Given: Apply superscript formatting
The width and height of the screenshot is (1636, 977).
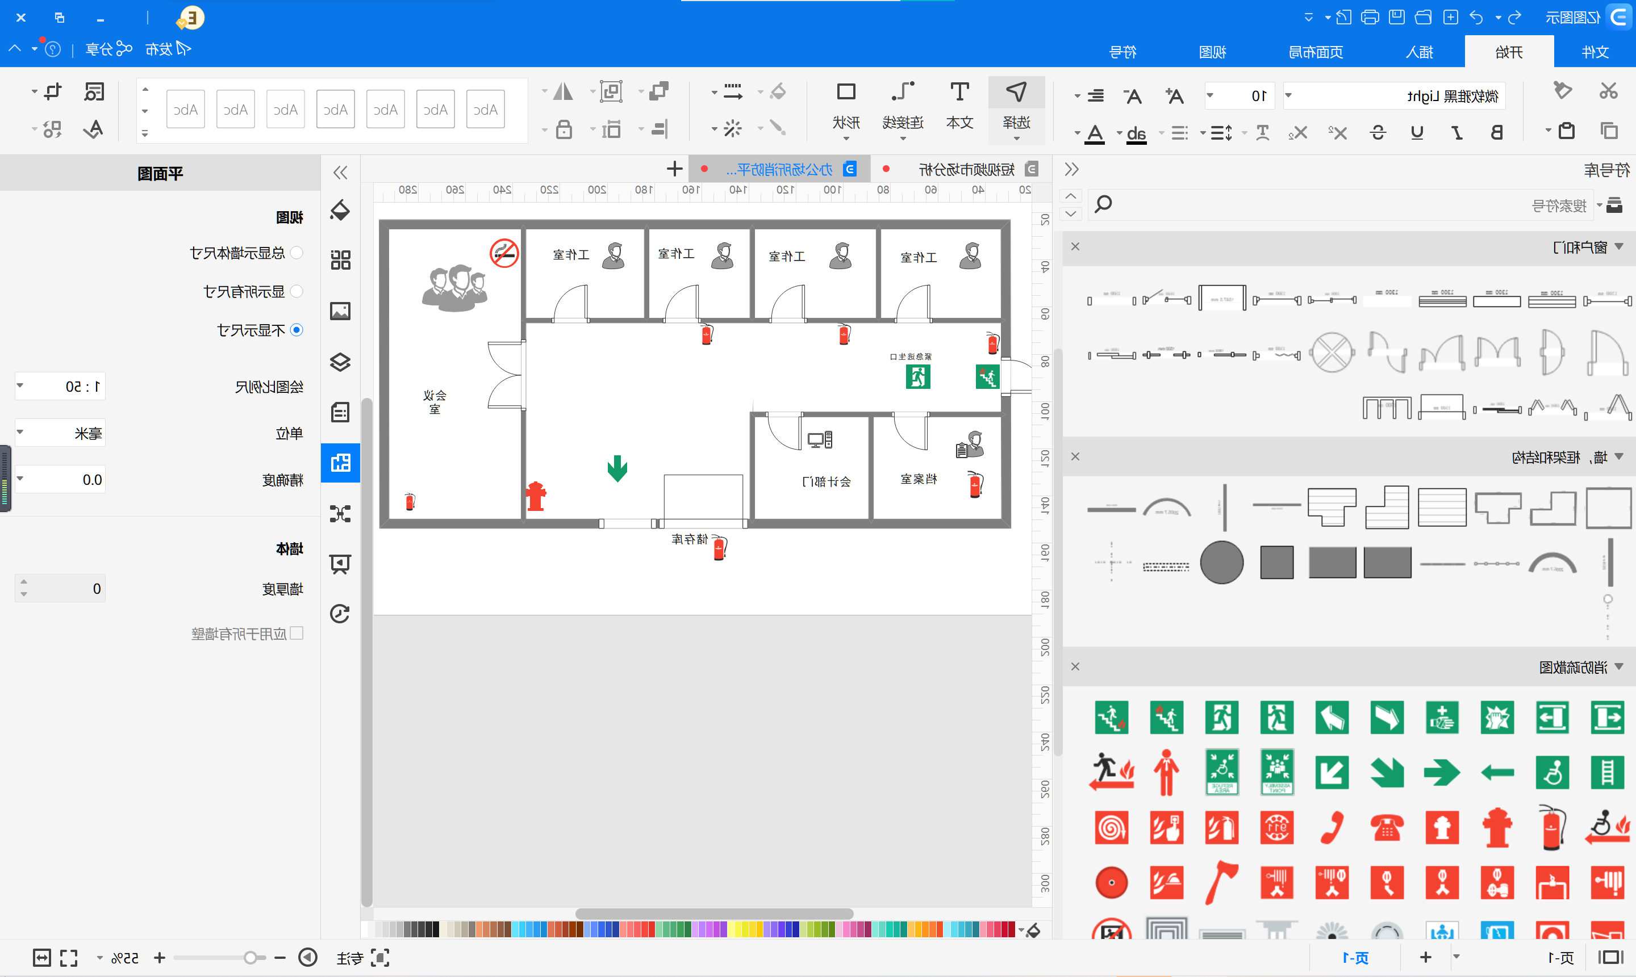Looking at the screenshot, I should [1338, 132].
